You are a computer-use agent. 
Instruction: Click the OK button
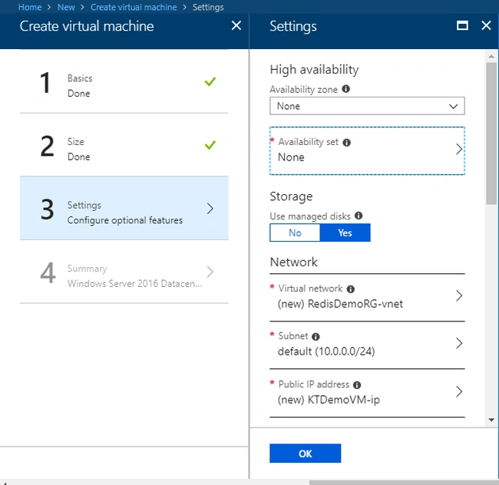(306, 454)
